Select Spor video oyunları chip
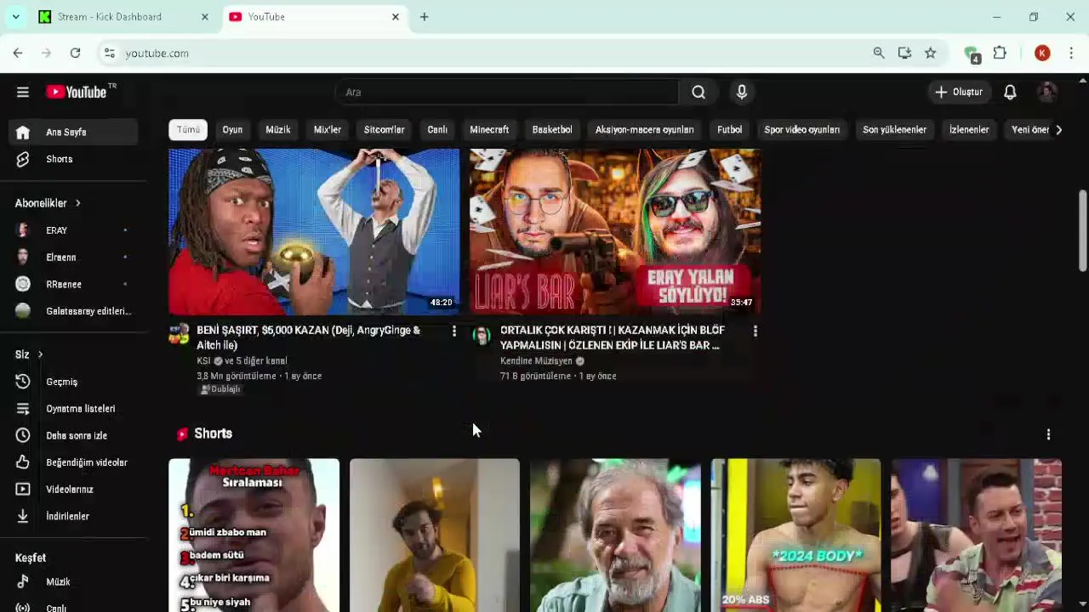 pyautogui.click(x=801, y=130)
